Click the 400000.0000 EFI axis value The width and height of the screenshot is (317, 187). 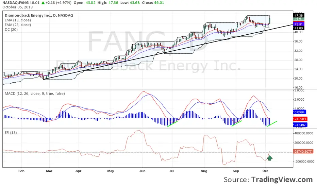pyautogui.click(x=304, y=133)
